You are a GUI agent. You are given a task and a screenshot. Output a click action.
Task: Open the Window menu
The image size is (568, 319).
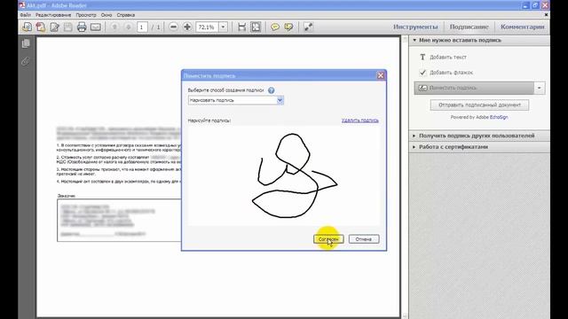[106, 15]
